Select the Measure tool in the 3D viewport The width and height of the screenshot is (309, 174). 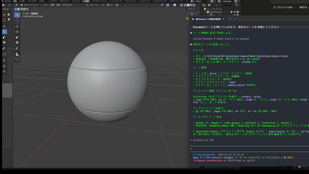(17, 54)
